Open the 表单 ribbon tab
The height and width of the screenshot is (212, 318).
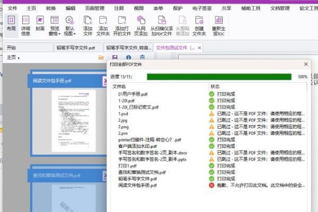158,8
